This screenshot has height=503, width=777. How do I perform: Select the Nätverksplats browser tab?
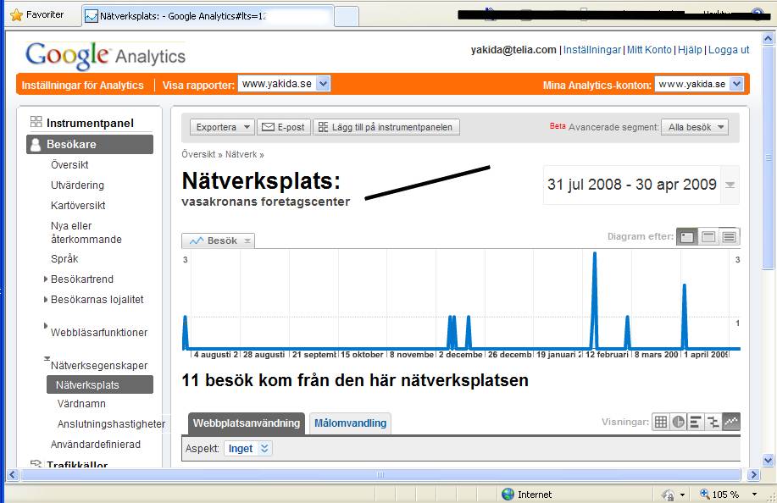(x=208, y=16)
